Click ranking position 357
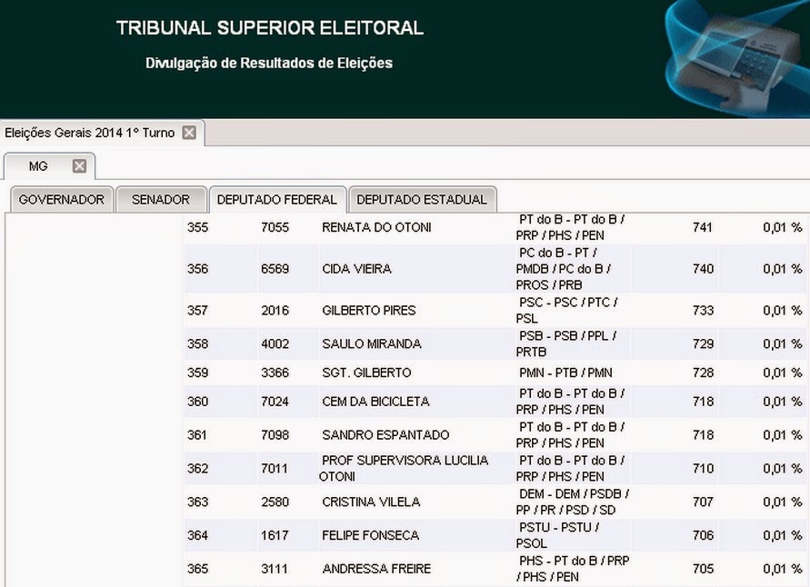This screenshot has width=810, height=587. tap(197, 310)
